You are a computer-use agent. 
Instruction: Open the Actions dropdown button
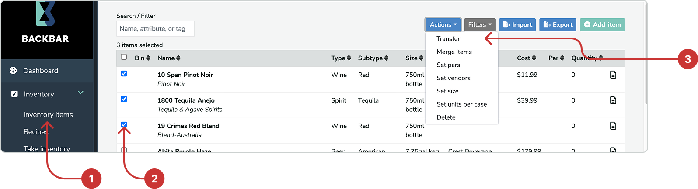pyautogui.click(x=443, y=25)
